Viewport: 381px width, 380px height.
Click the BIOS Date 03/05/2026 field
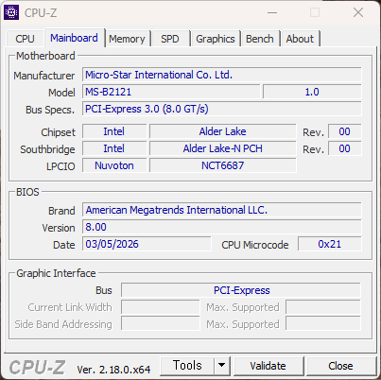point(147,244)
